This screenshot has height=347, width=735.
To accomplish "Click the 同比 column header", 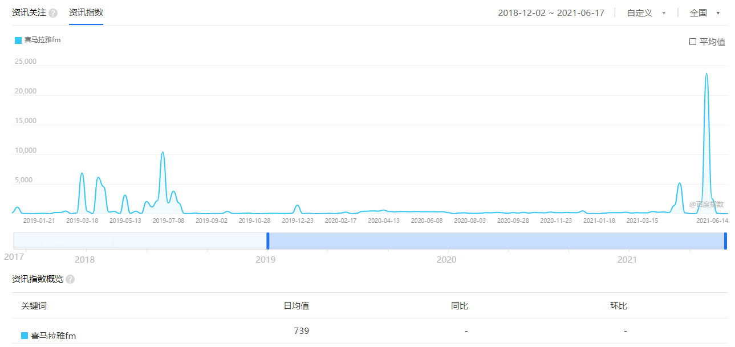I will click(x=460, y=306).
